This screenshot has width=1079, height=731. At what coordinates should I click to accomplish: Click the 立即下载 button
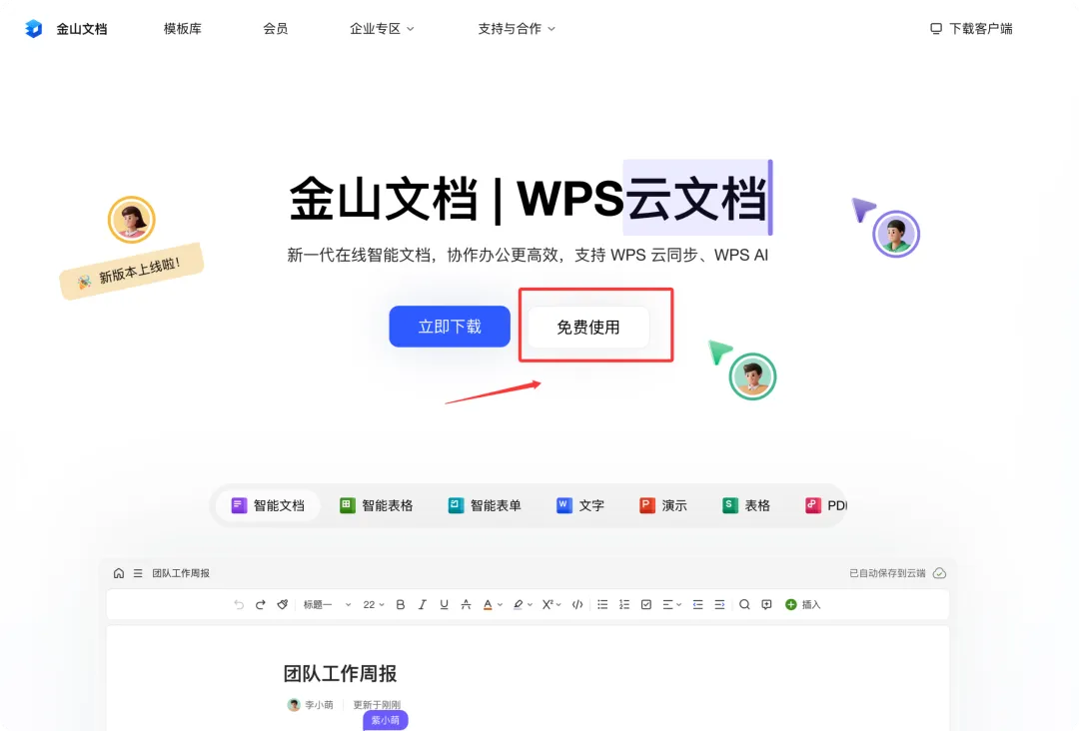tap(450, 326)
